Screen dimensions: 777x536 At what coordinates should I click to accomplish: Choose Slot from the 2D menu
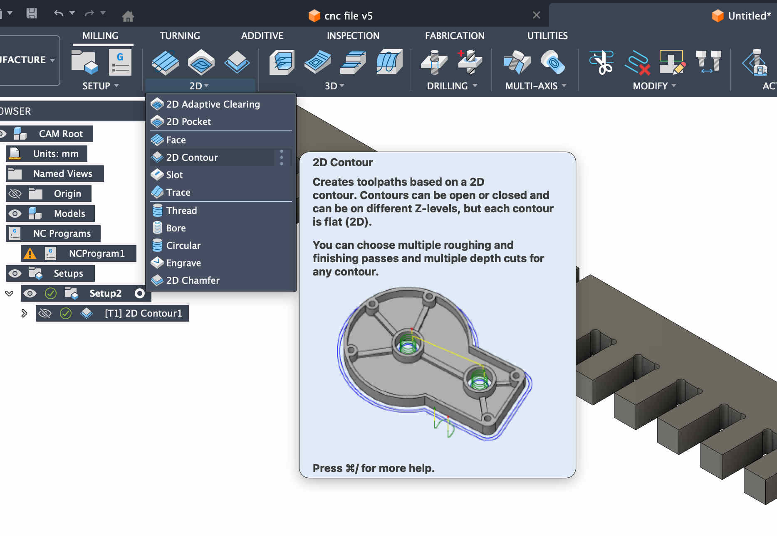click(x=221, y=175)
